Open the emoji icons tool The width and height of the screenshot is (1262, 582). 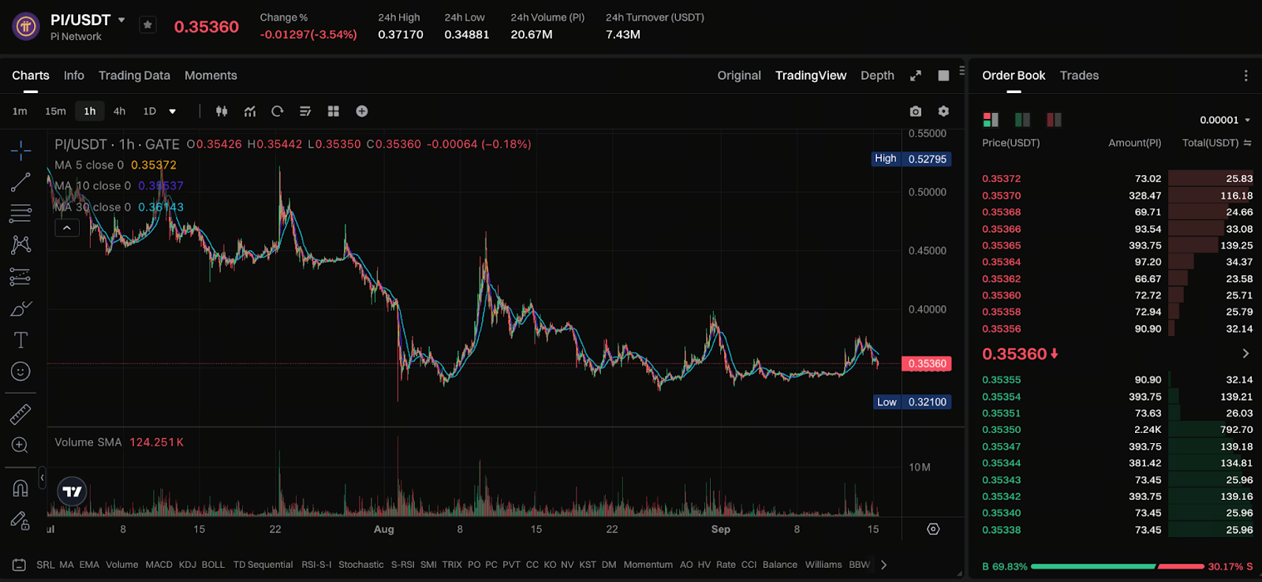21,371
